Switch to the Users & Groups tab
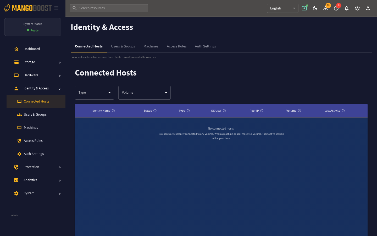Viewport: 377px width, 236px height. click(x=123, y=46)
